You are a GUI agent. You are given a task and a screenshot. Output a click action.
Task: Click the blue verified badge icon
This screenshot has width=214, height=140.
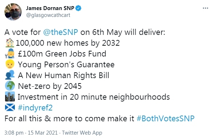(x=78, y=8)
